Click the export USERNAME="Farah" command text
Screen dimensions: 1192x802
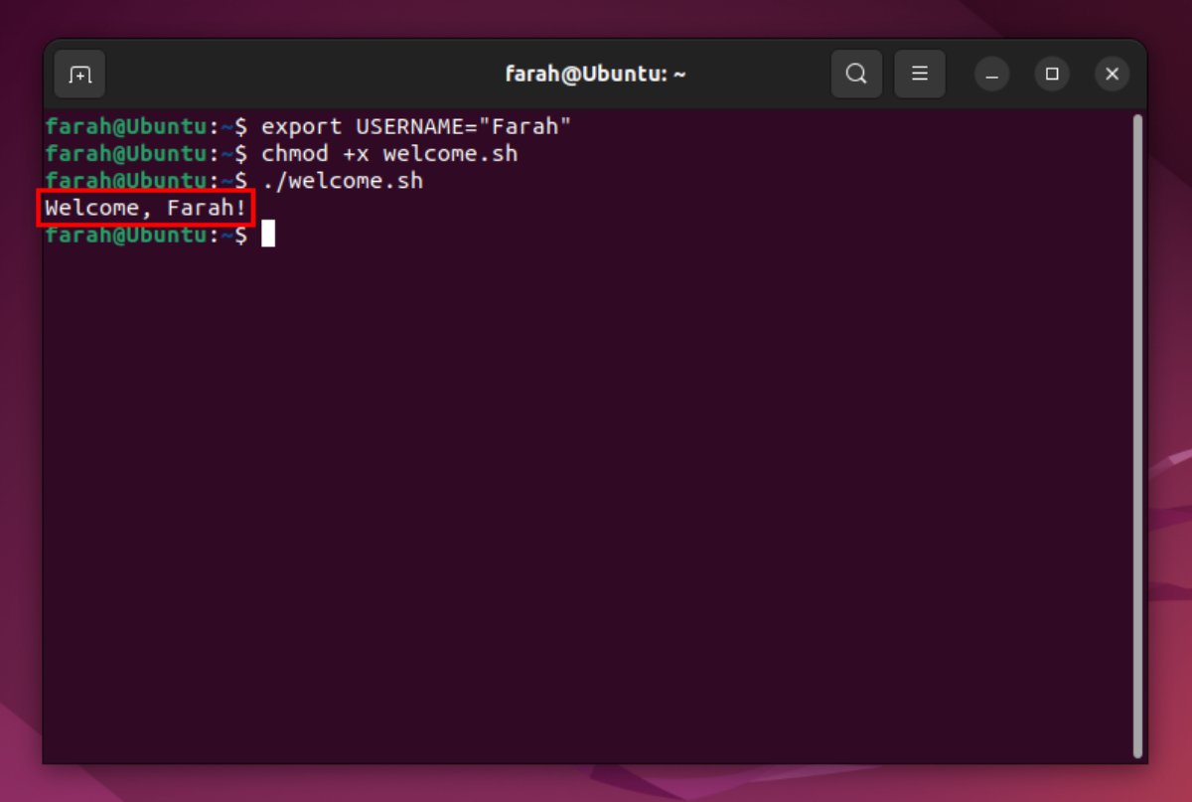[416, 127]
